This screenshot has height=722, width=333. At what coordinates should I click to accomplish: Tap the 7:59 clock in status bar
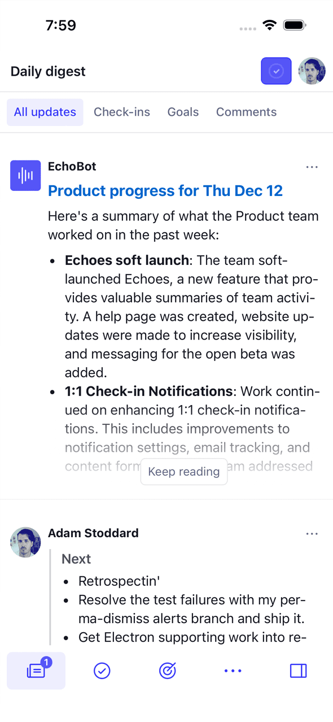60,25
